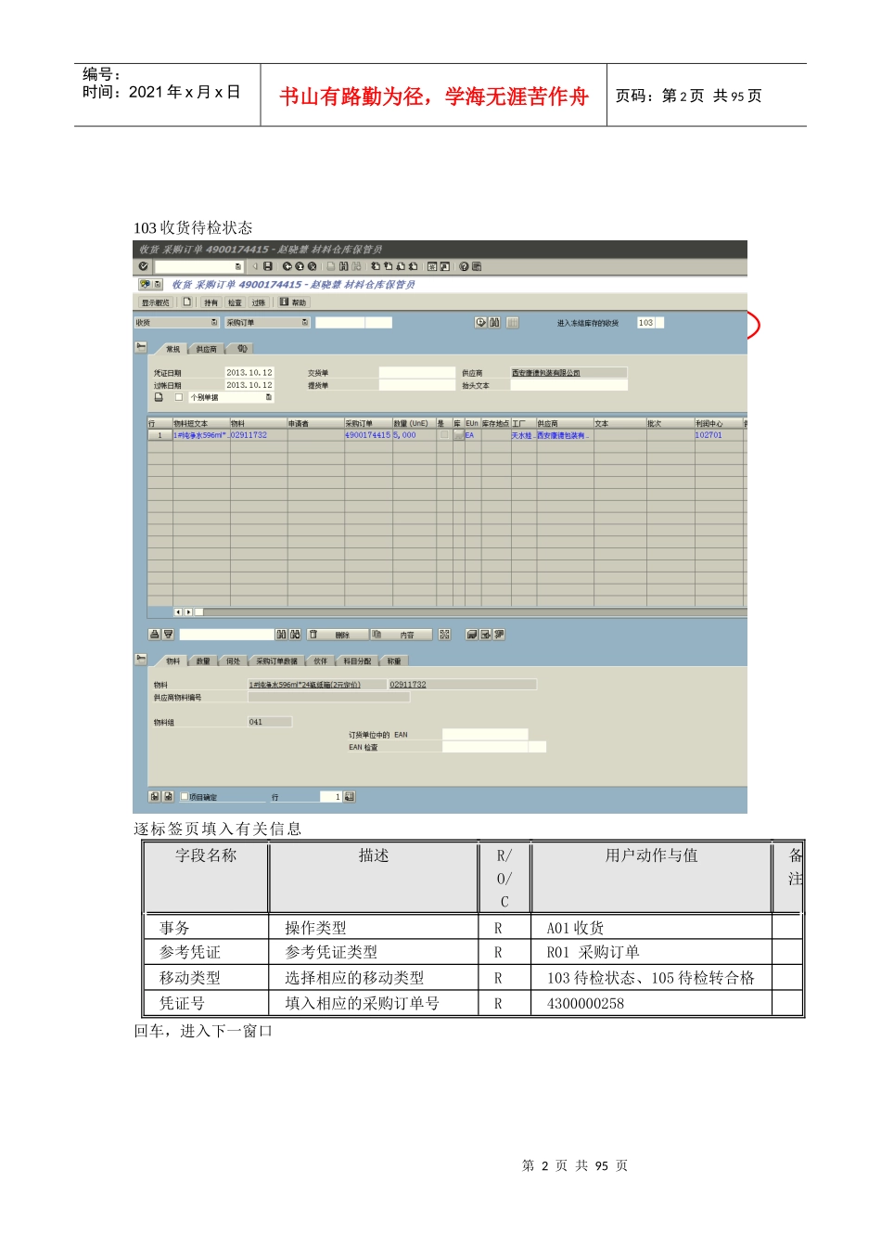Click the 交货单 input field
This screenshot has width=881, height=1247.
coord(417,373)
